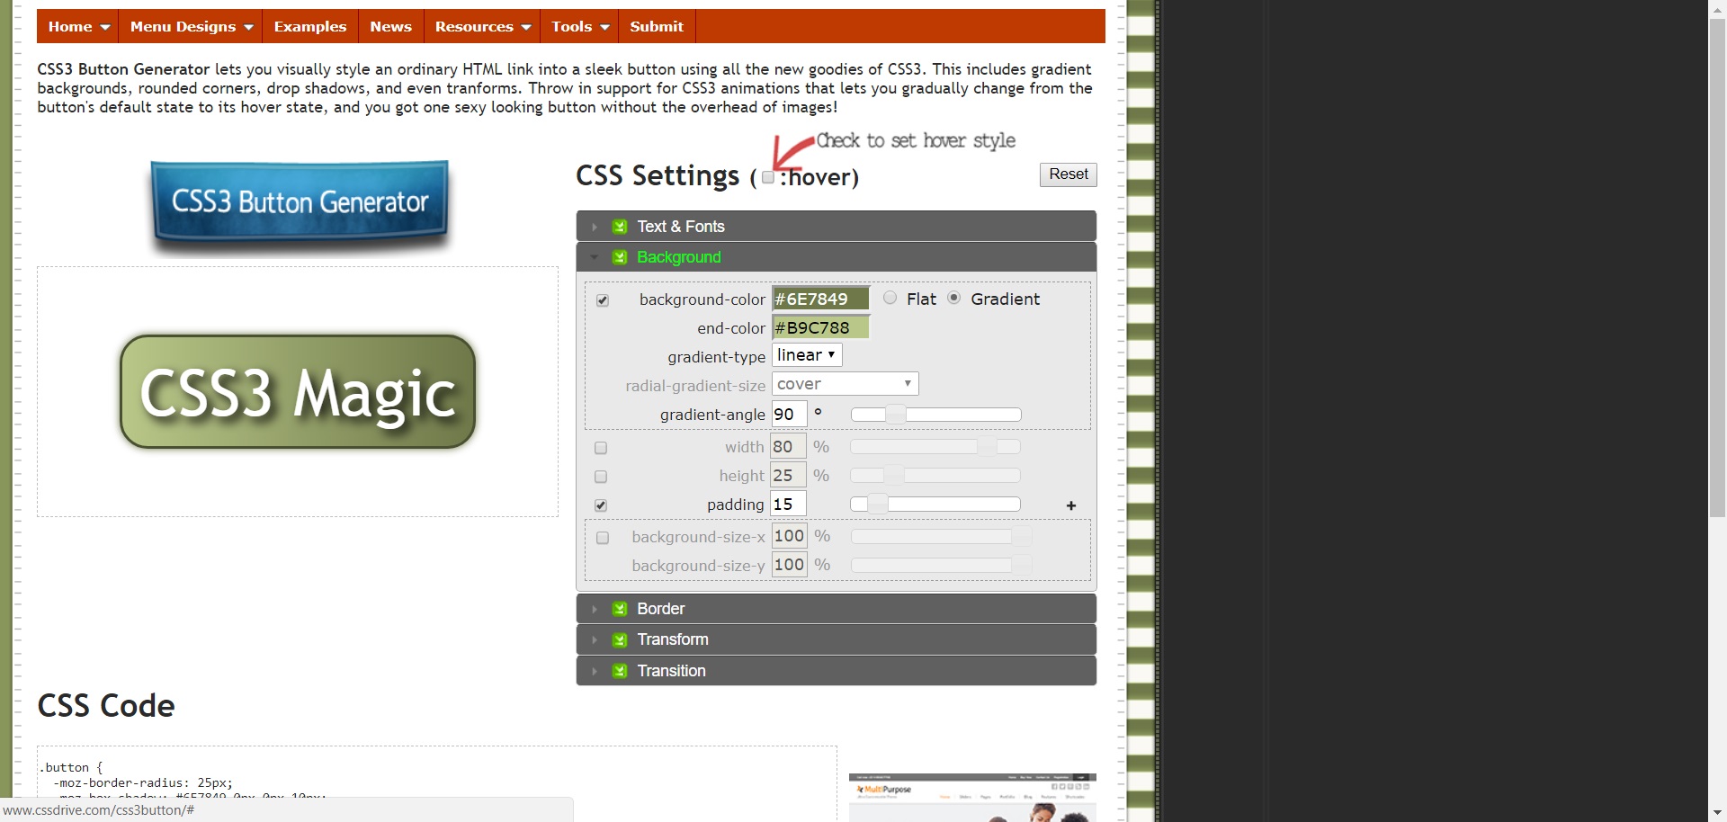Click the CSS3 Magic preview button
The width and height of the screenshot is (1727, 822).
(x=298, y=392)
